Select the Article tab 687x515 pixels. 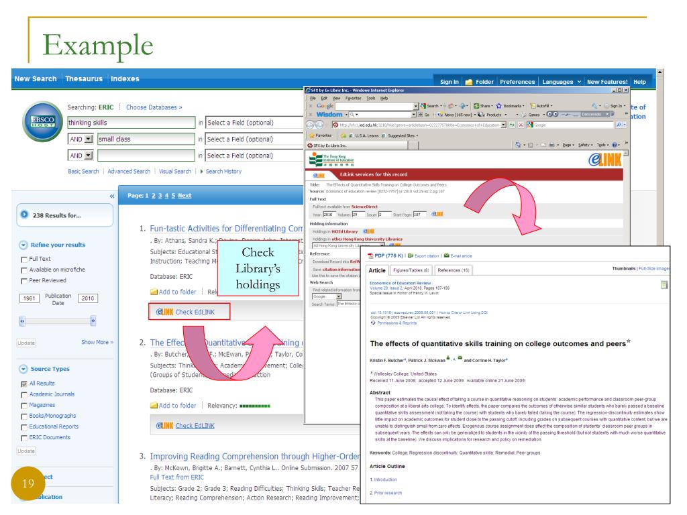click(x=377, y=270)
